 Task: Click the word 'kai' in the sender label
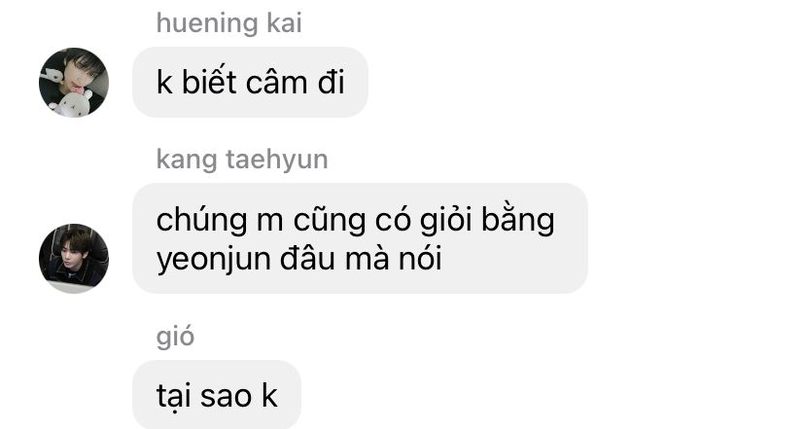(284, 23)
